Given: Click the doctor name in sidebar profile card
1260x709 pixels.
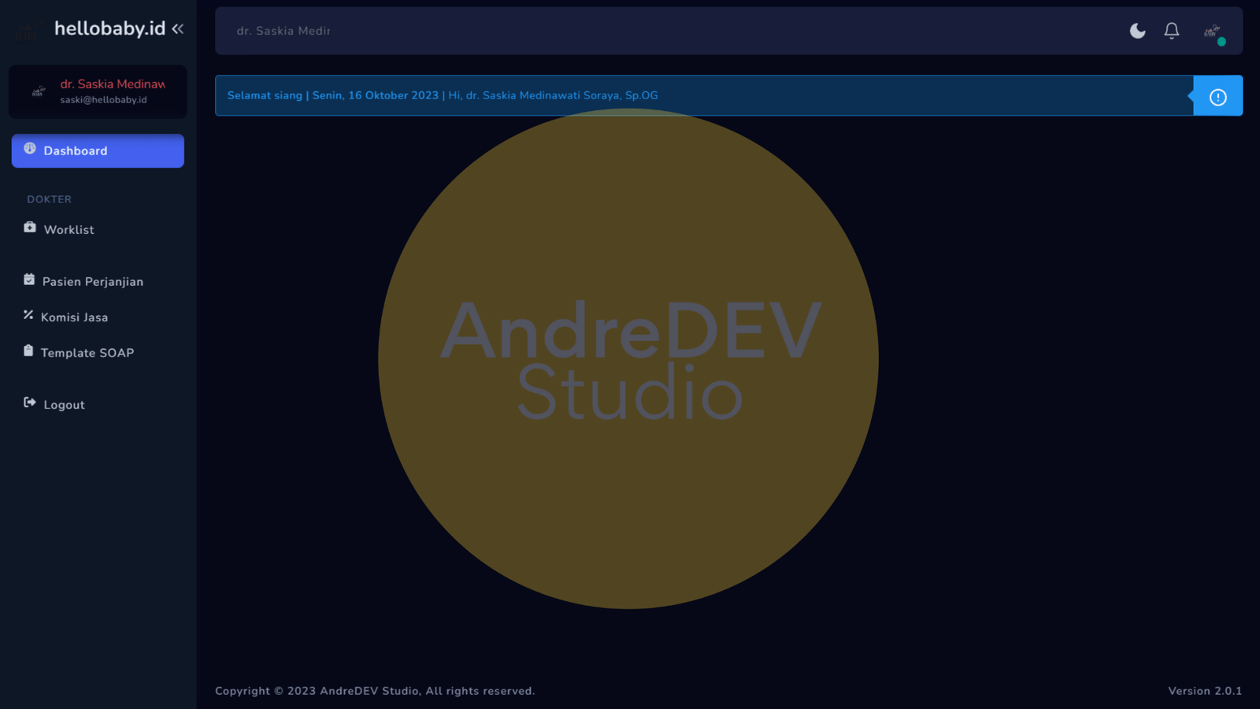Looking at the screenshot, I should pyautogui.click(x=113, y=84).
